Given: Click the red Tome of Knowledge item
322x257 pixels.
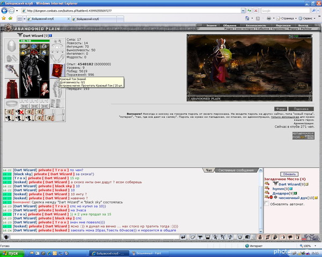Looking at the screenshot, I should (57, 71).
